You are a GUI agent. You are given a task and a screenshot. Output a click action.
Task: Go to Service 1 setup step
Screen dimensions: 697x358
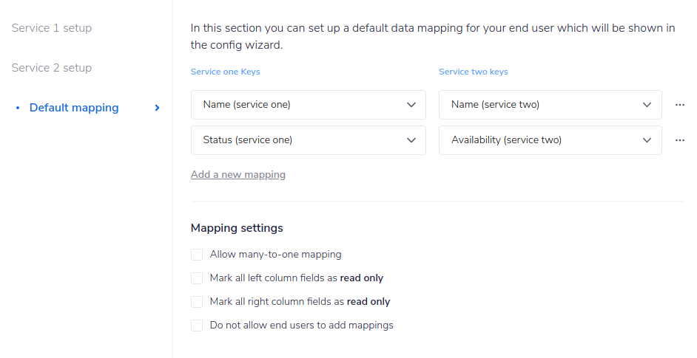52,28
